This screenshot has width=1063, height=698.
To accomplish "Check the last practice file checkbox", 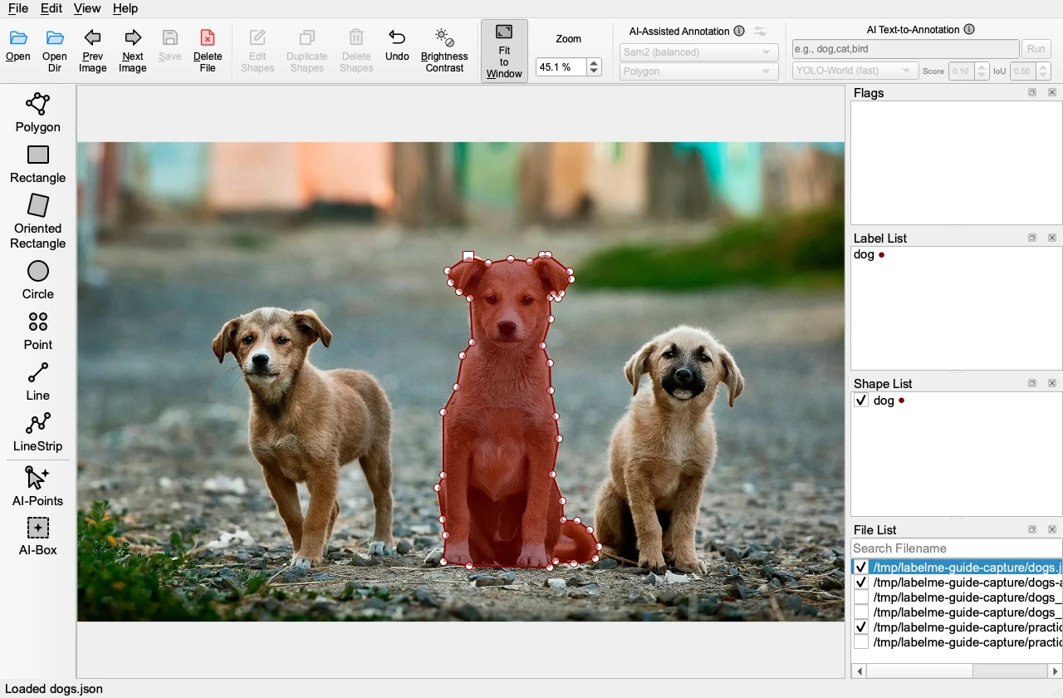I will click(x=861, y=642).
